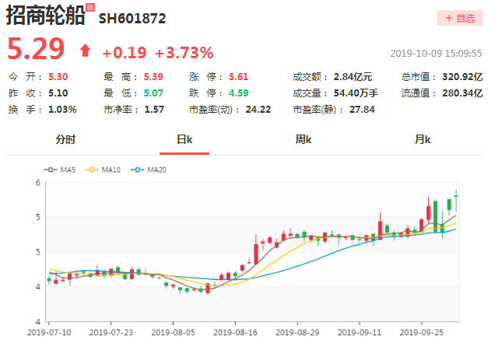
Task: Click the 成交额 value 2.84亿元
Action: [x=353, y=77]
